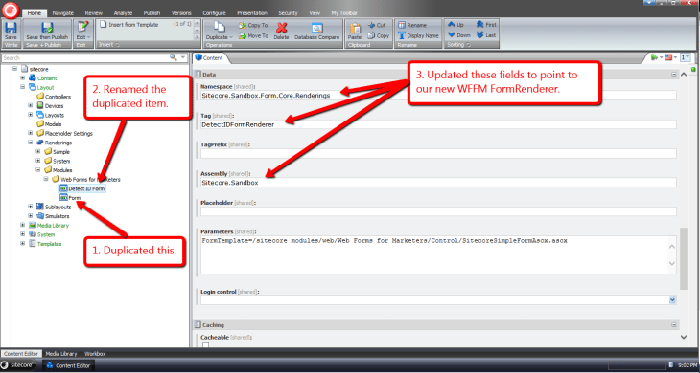Viewport: 700px width, 373px height.
Task: Click Copy in Clipboard group
Action: pos(379,35)
